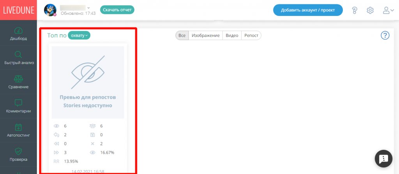This screenshot has width=399, height=174.
Task: Switch to the Изображение filter tab
Action: click(206, 35)
